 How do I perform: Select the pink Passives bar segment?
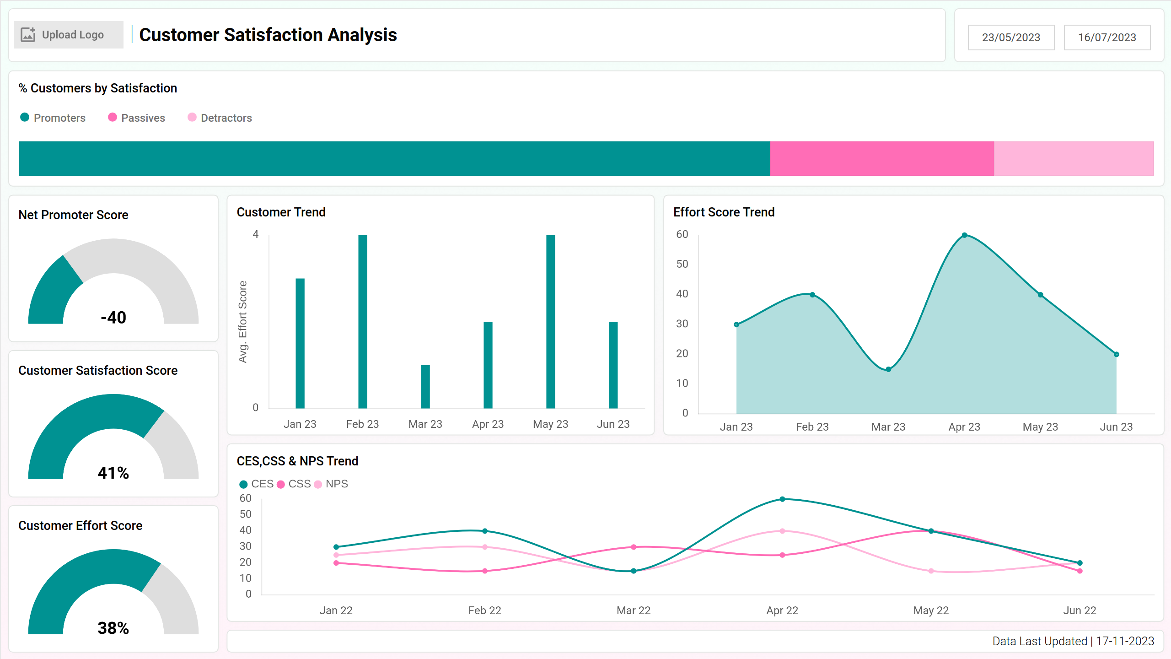pyautogui.click(x=882, y=159)
